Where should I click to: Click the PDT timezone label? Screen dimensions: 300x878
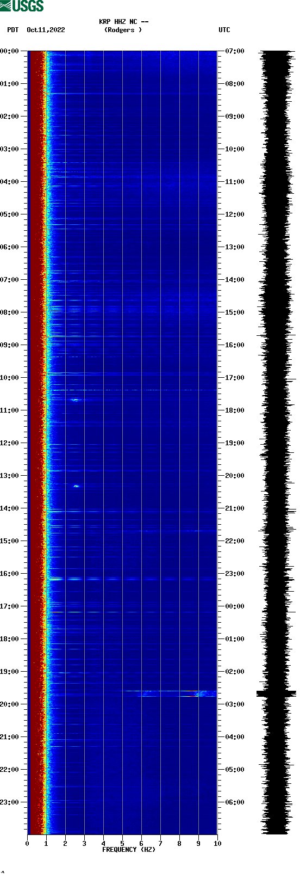(12, 30)
